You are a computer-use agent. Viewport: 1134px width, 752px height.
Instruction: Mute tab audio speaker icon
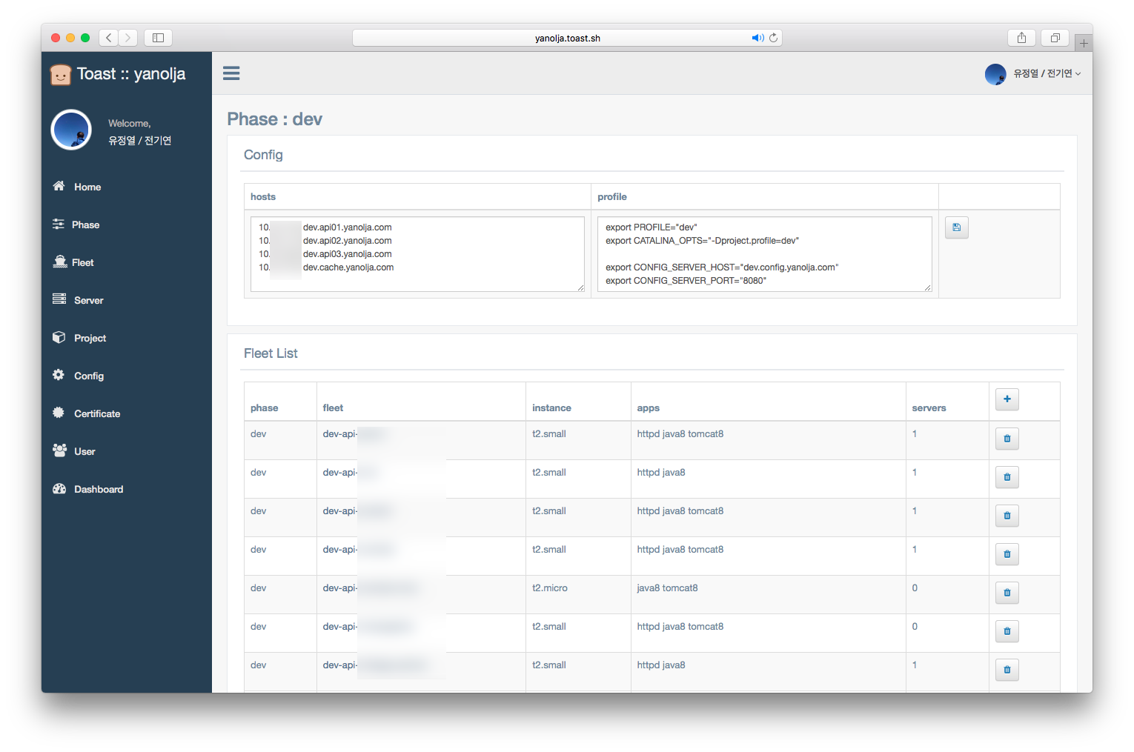click(x=757, y=38)
